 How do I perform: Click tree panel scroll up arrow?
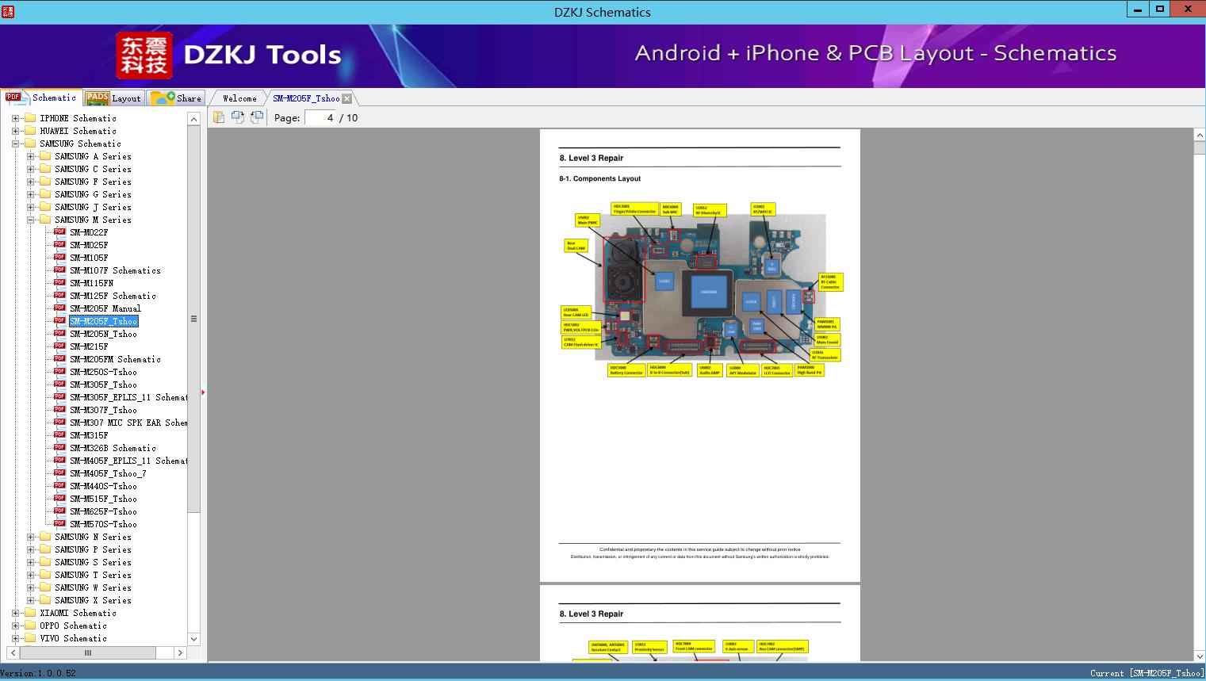[193, 119]
